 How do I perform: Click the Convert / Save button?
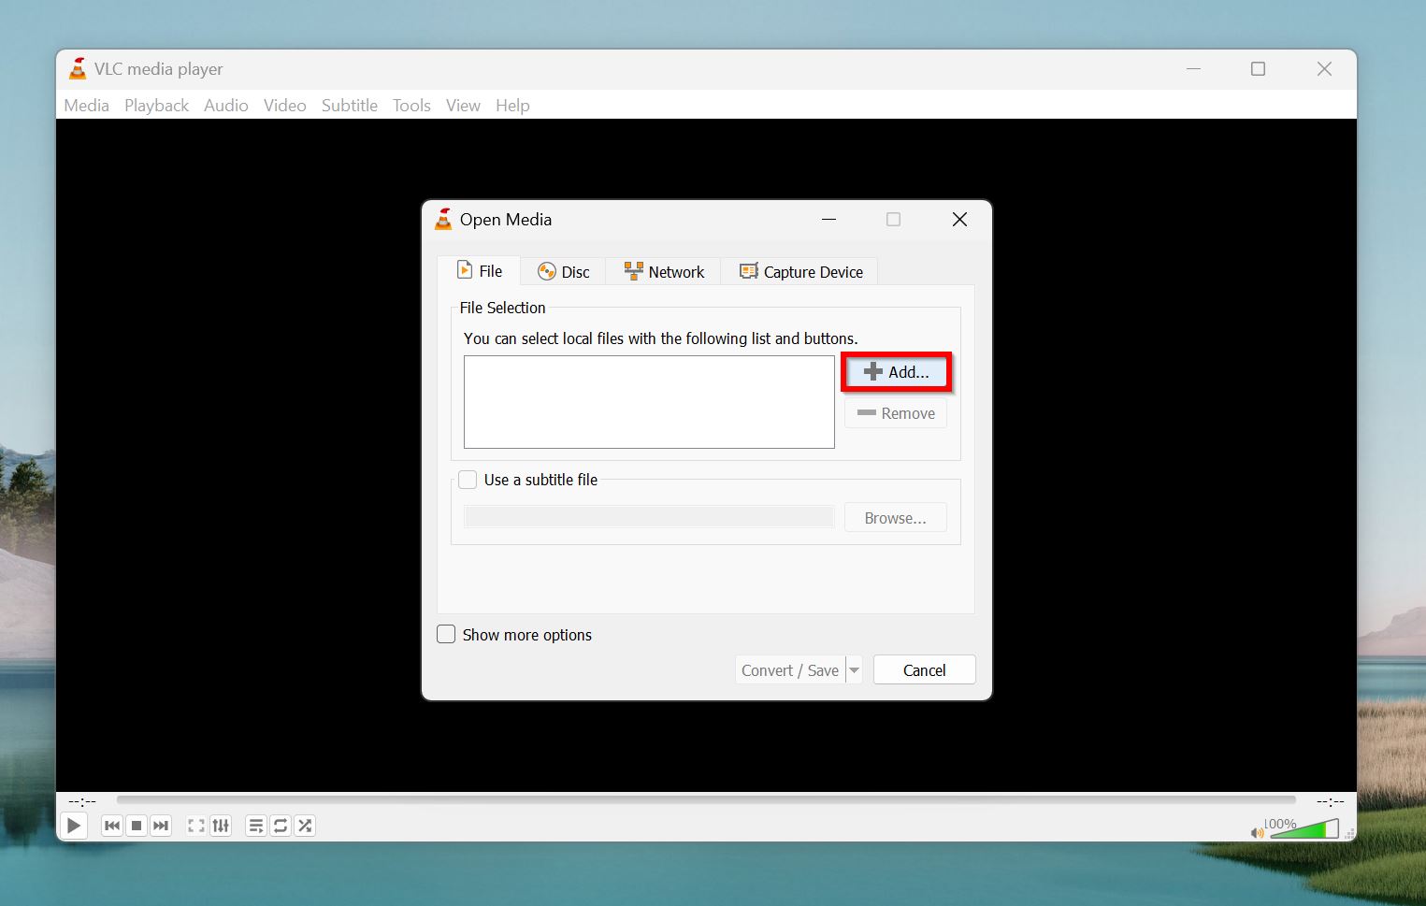pos(790,670)
